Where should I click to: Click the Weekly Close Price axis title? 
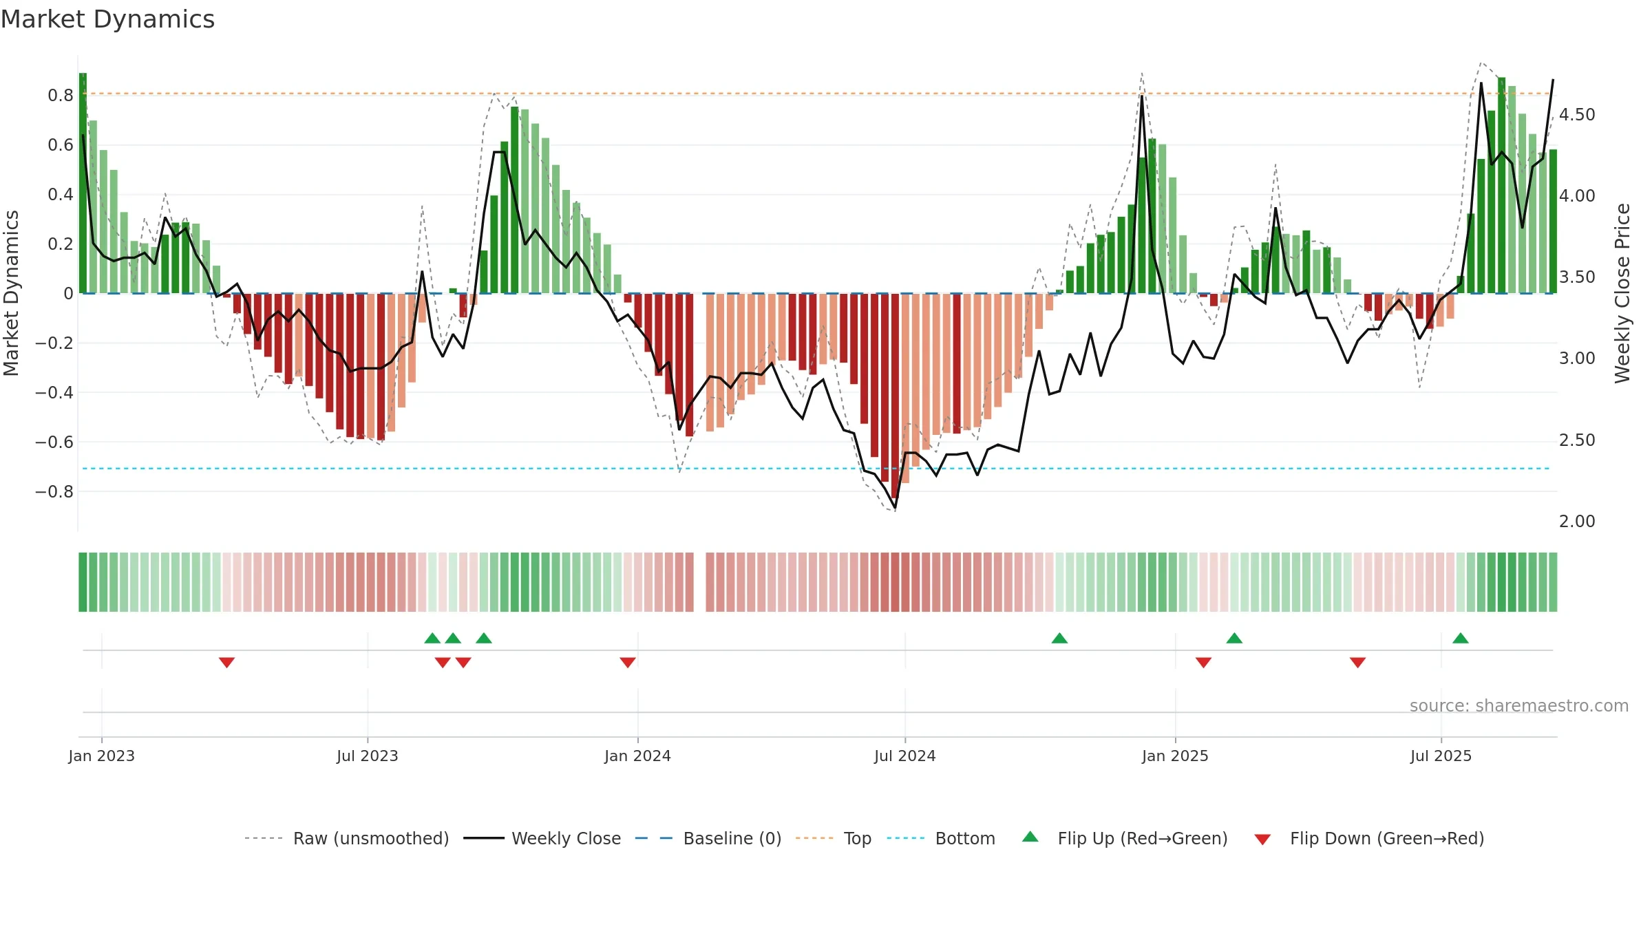(1622, 293)
